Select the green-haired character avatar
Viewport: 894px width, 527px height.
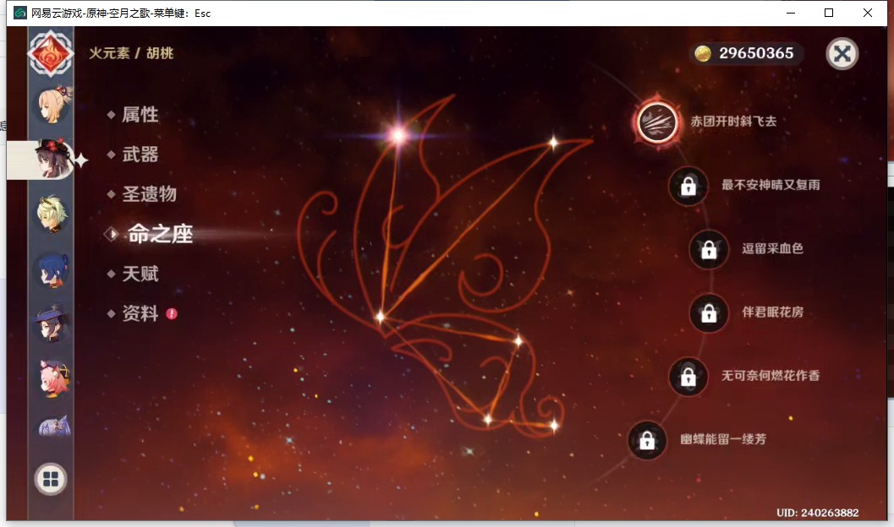(x=52, y=214)
